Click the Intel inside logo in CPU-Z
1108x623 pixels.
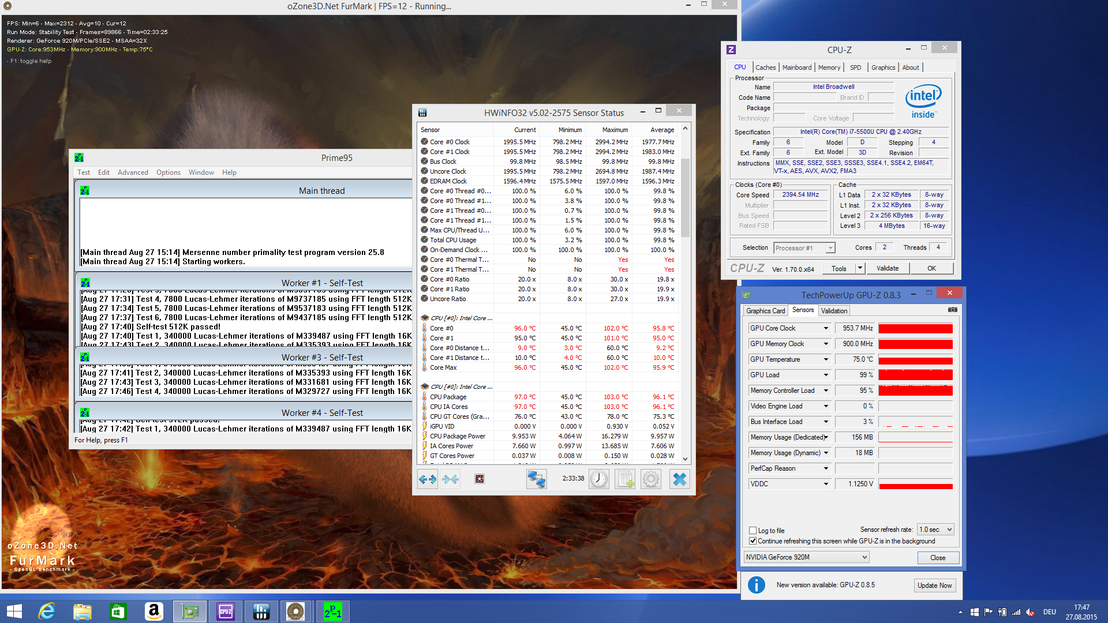point(923,102)
